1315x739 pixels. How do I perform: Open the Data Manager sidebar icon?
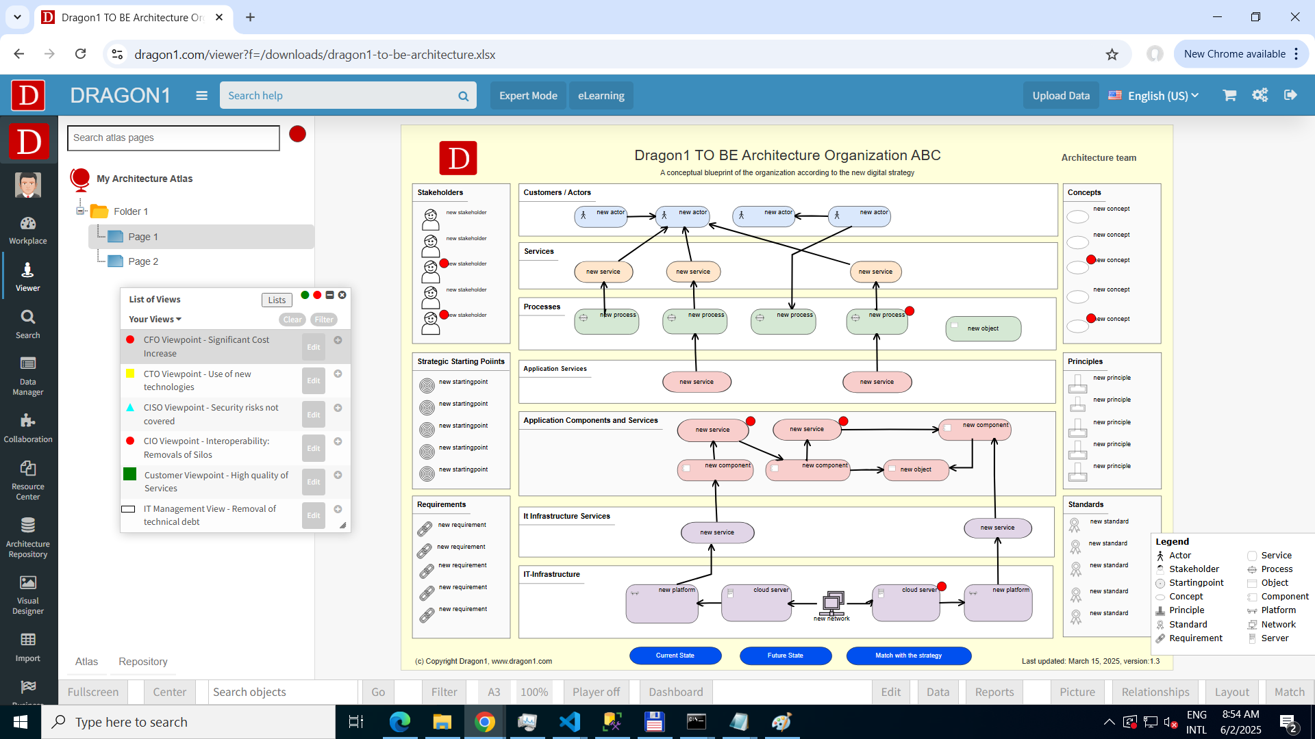(28, 376)
